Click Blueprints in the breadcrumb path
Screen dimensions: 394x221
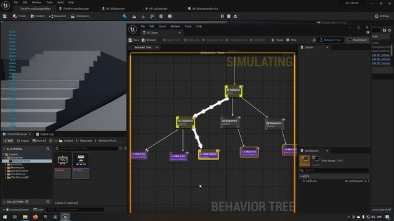(86, 141)
